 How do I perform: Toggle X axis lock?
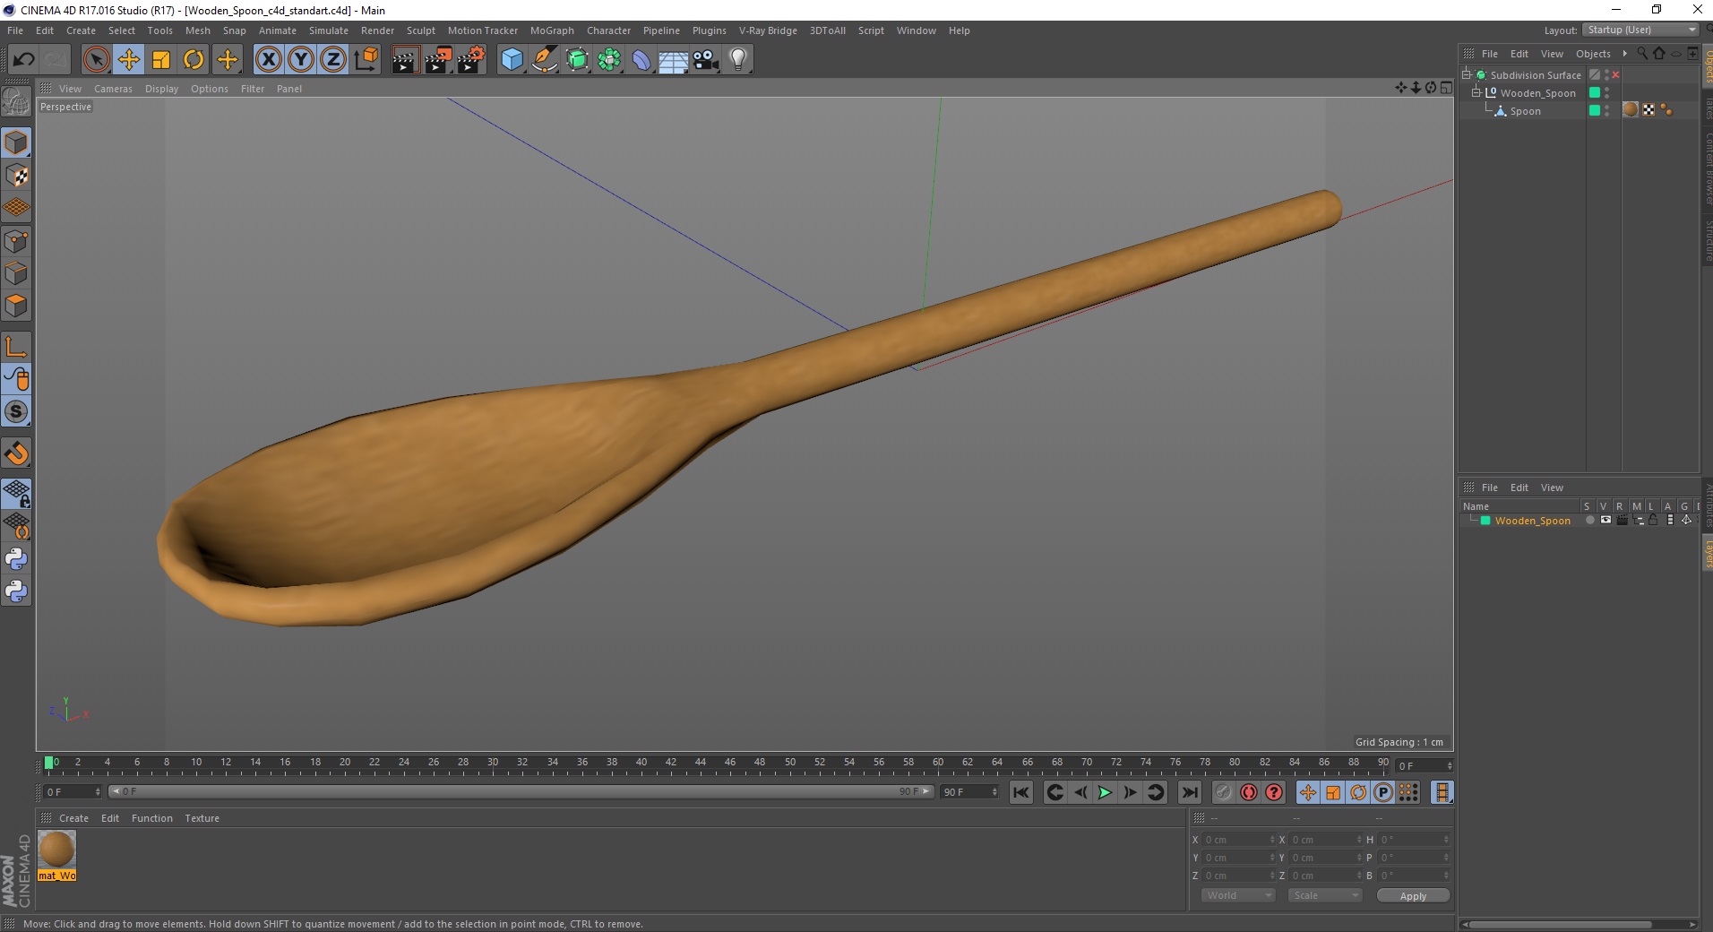pyautogui.click(x=268, y=60)
